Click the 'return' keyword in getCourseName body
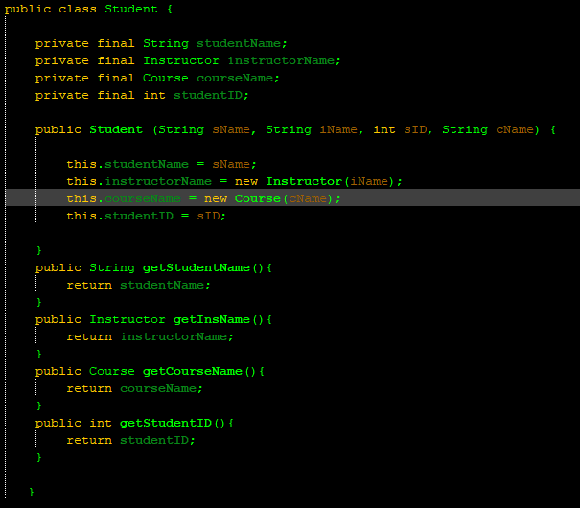This screenshot has width=580, height=508. coord(89,388)
